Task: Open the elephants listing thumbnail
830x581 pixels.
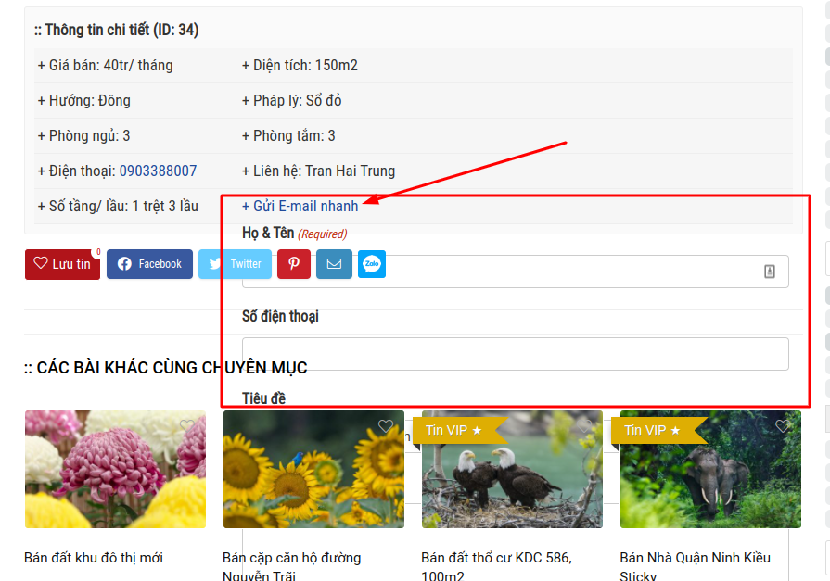Action: pos(711,470)
